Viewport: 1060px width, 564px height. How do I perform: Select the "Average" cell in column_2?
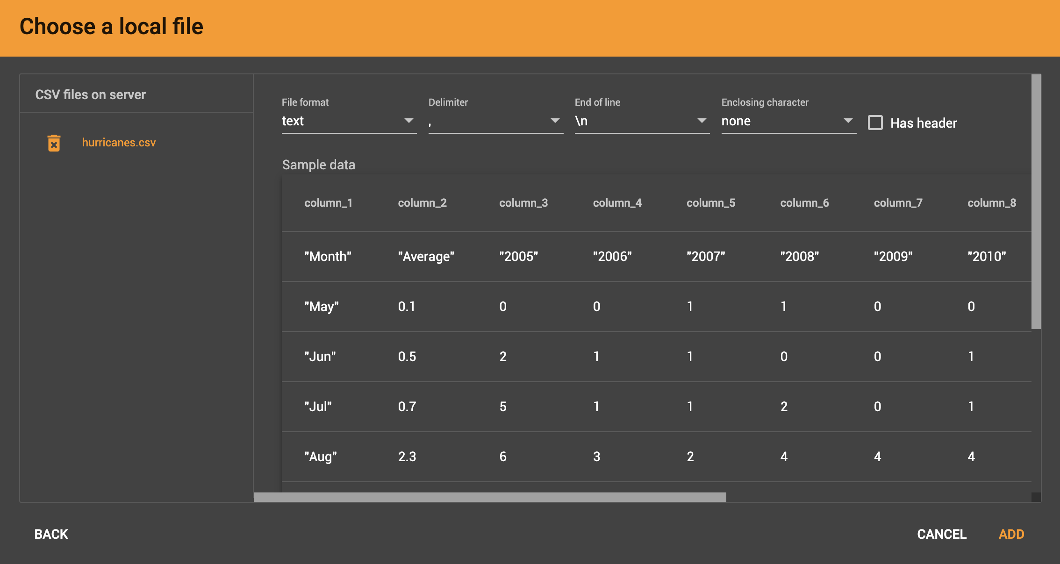[426, 256]
